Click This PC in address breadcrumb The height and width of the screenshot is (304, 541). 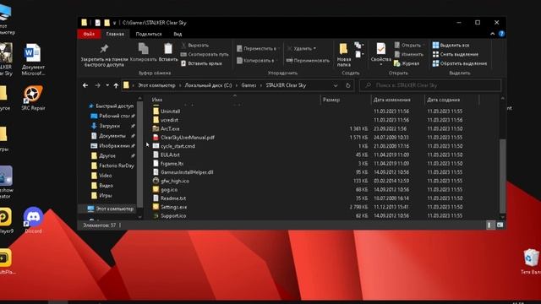pyautogui.click(x=156, y=85)
